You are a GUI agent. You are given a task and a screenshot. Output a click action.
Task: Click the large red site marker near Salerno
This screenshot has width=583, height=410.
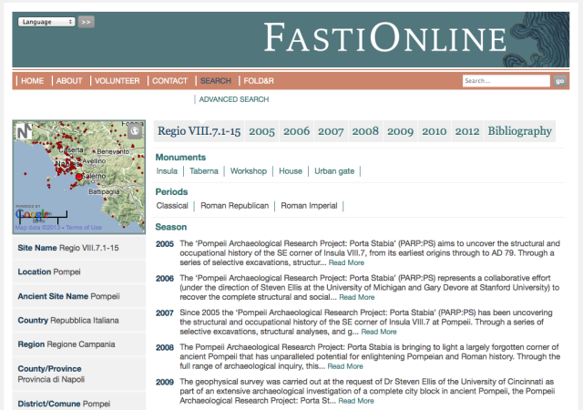click(x=78, y=176)
